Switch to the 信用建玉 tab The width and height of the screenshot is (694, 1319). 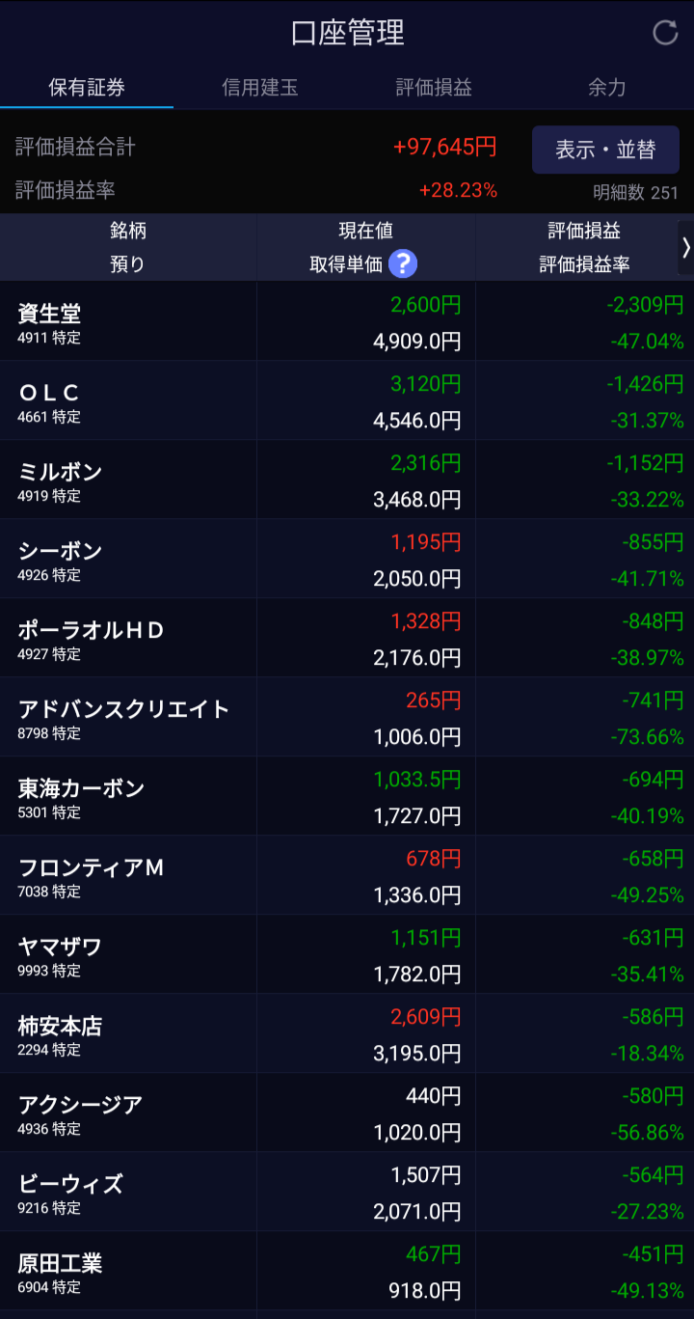[260, 88]
